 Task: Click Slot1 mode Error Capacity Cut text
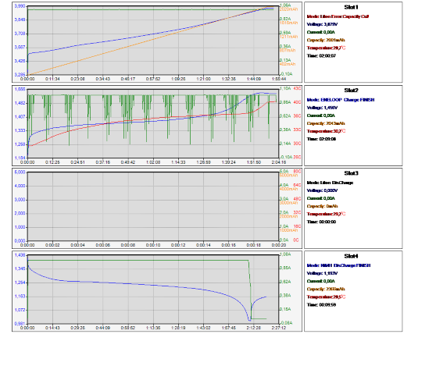(338, 16)
